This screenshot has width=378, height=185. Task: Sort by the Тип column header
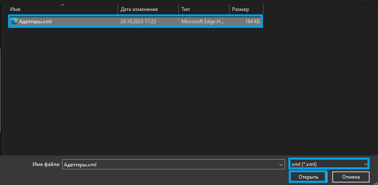click(x=204, y=9)
